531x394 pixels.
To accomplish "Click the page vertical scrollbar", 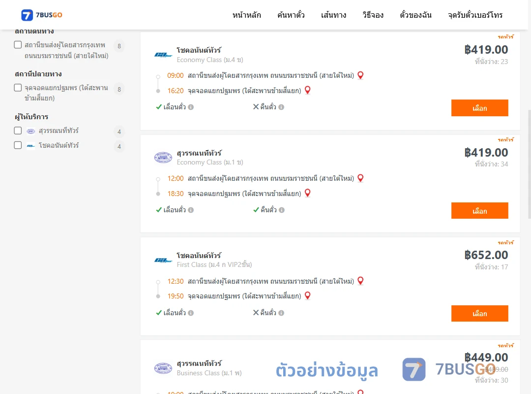I will point(529,164).
